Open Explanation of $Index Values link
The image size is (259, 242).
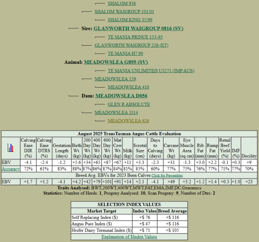pos(129,237)
